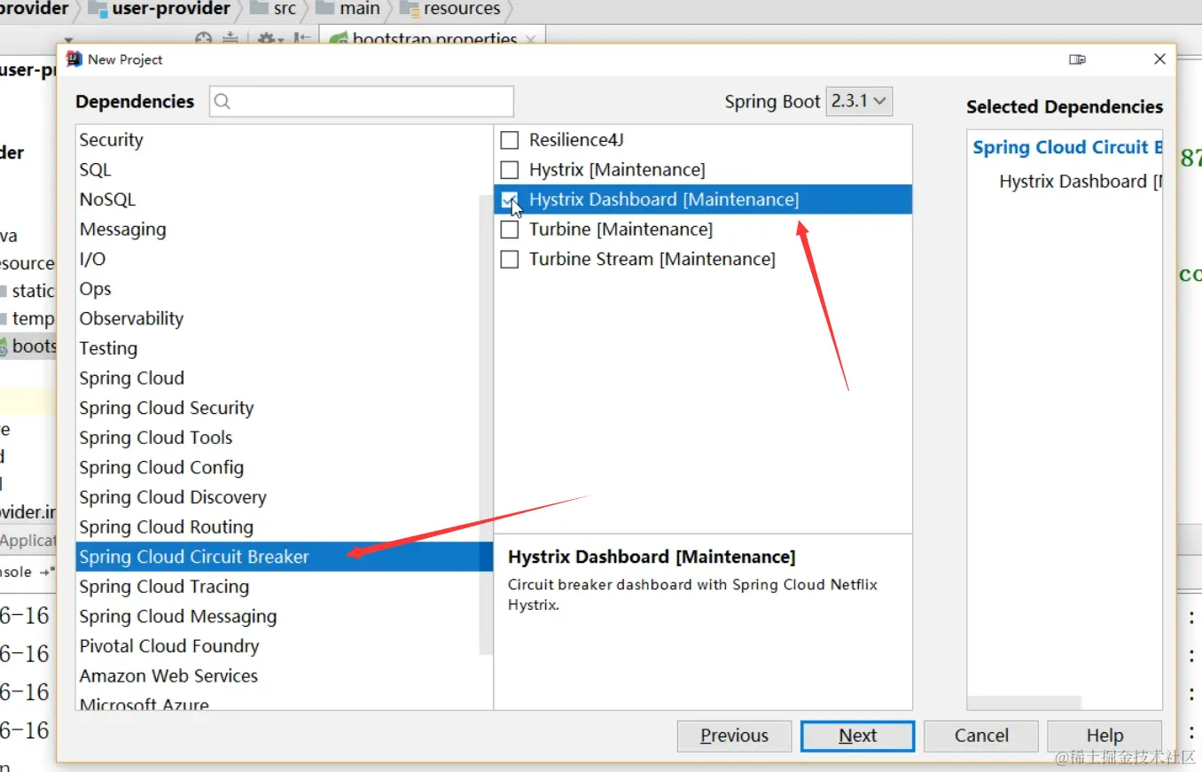
Task: Click the Cancel button
Action: pyautogui.click(x=981, y=736)
